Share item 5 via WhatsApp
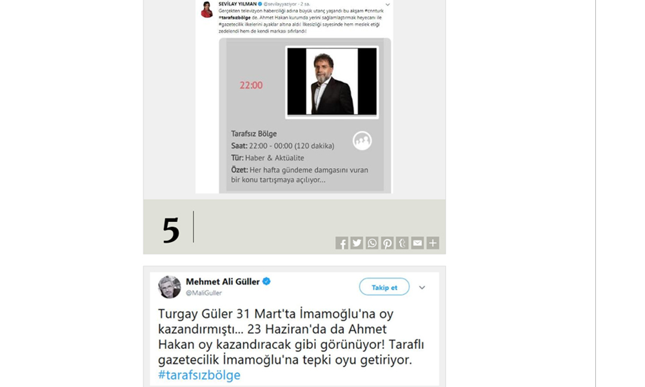 click(372, 243)
